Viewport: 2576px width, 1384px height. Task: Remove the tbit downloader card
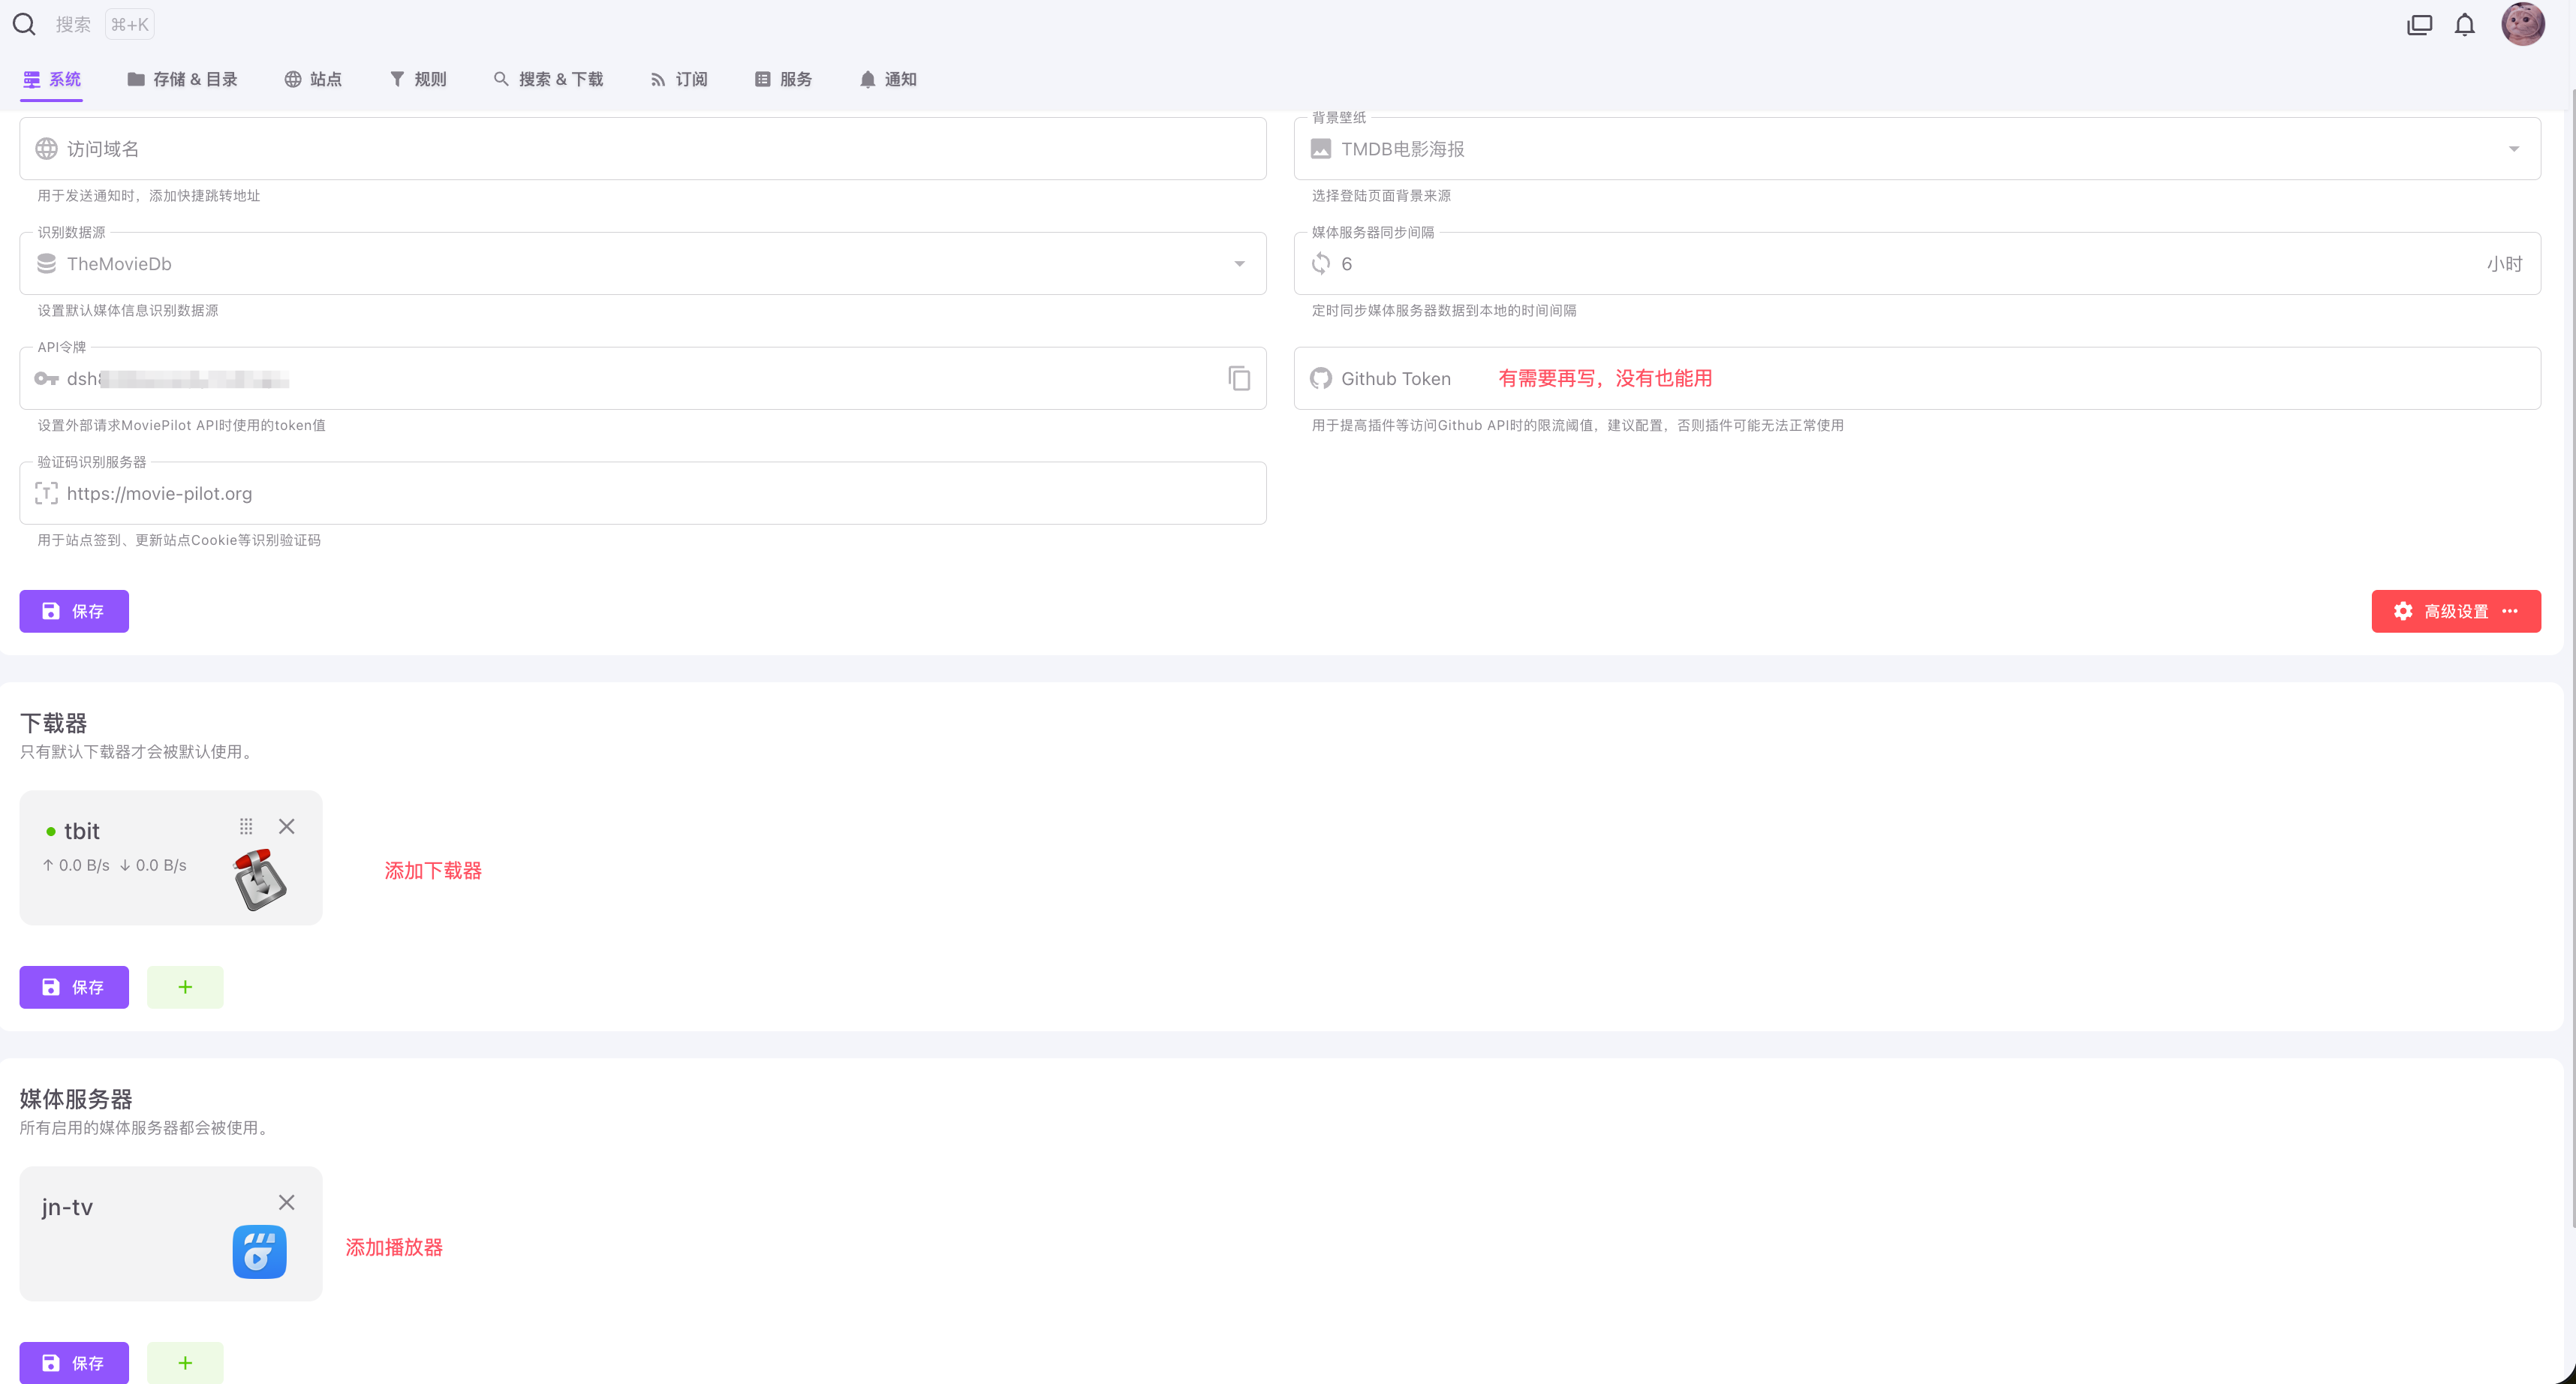(287, 826)
